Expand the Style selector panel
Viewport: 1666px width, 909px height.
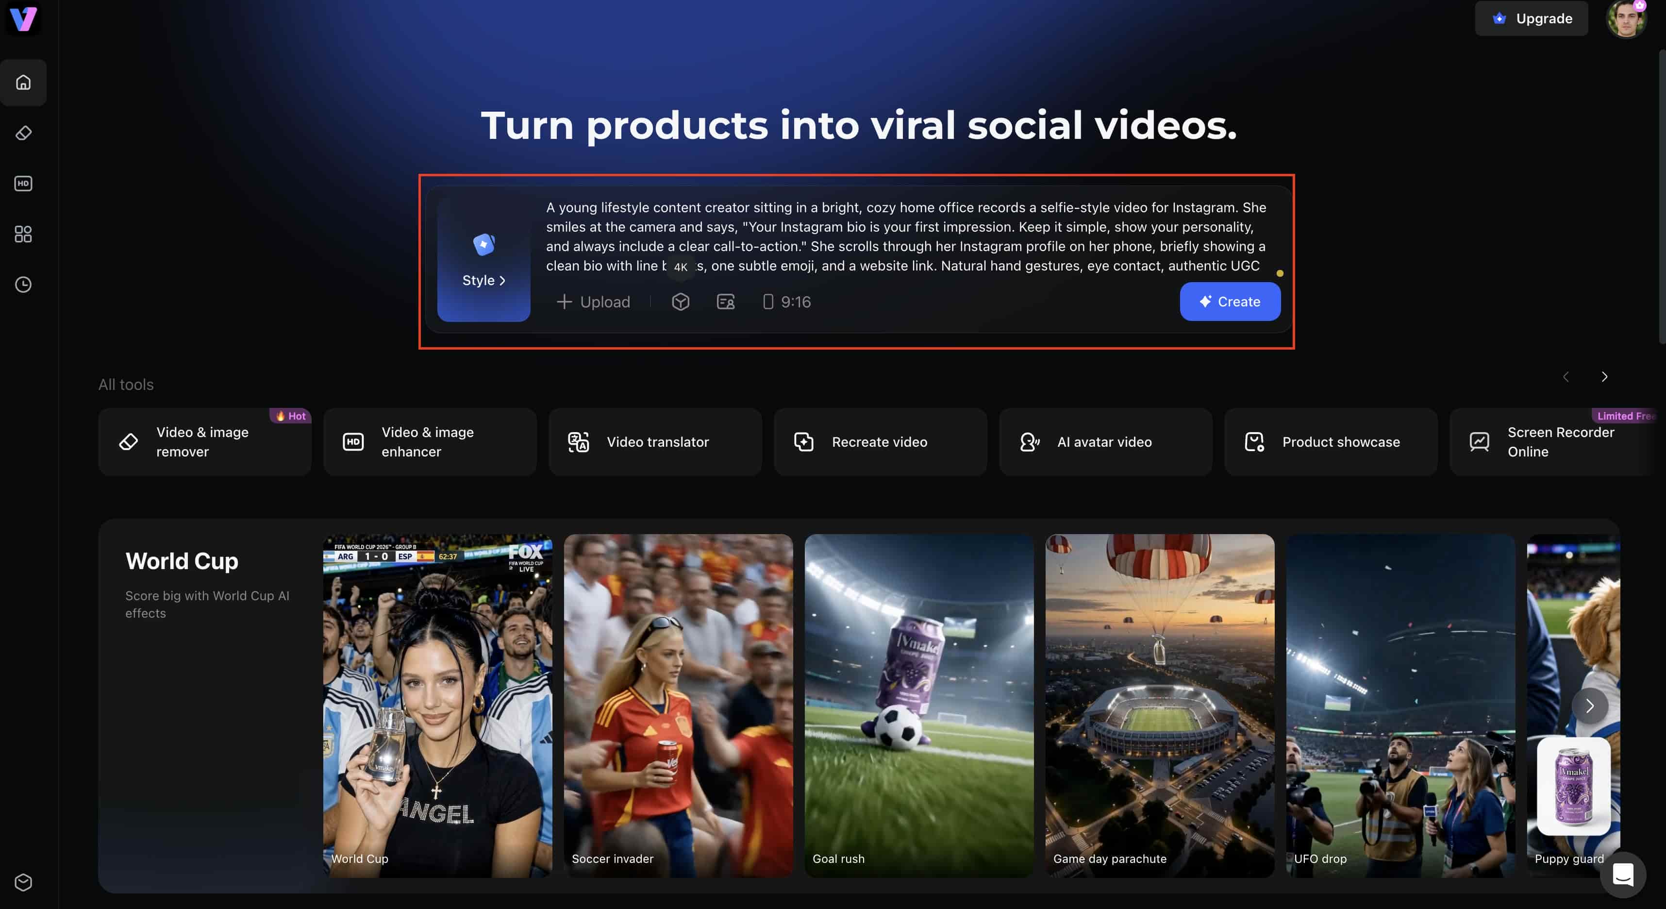point(484,259)
